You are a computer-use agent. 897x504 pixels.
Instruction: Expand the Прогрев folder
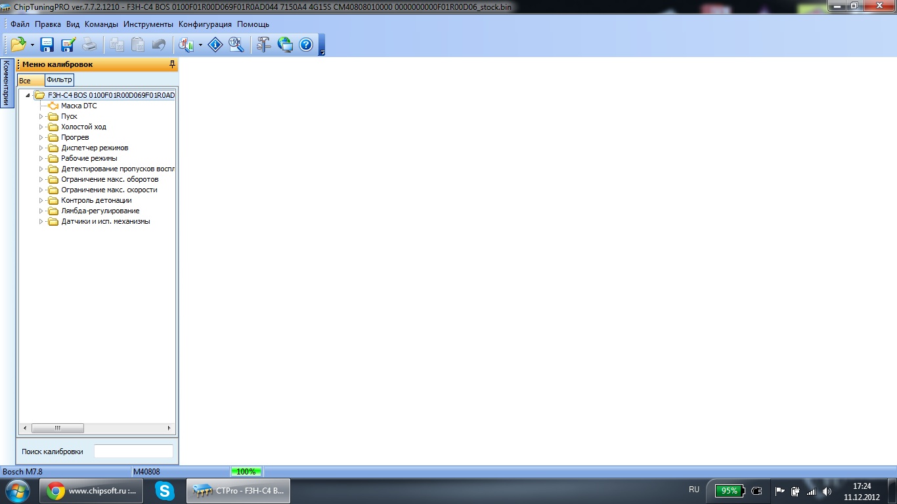[x=41, y=137]
